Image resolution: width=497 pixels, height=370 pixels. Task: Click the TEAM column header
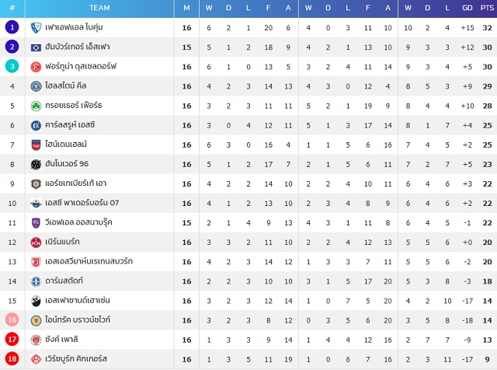pos(99,8)
